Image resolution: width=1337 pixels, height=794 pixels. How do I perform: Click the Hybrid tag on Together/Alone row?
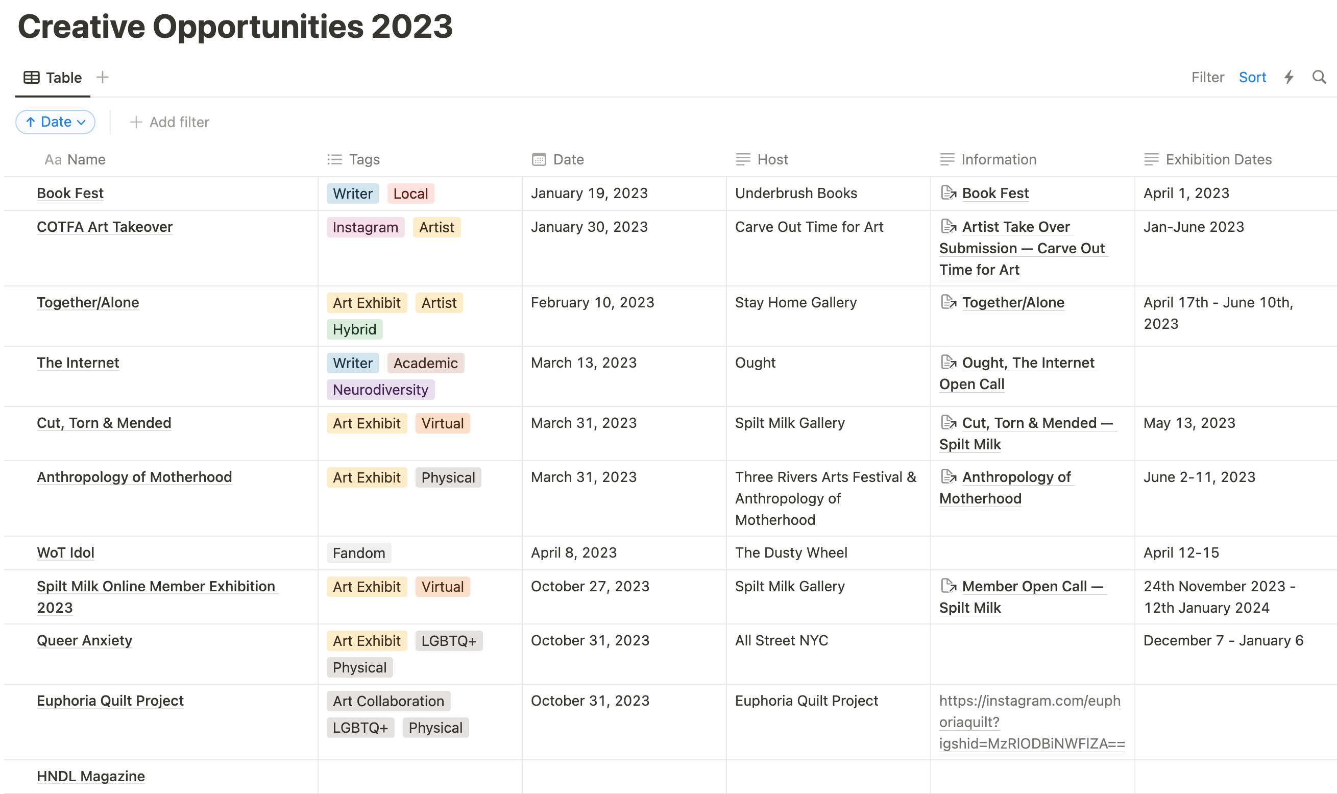355,329
